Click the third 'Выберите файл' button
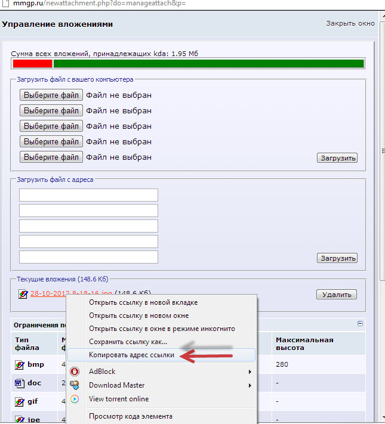 tap(51, 126)
